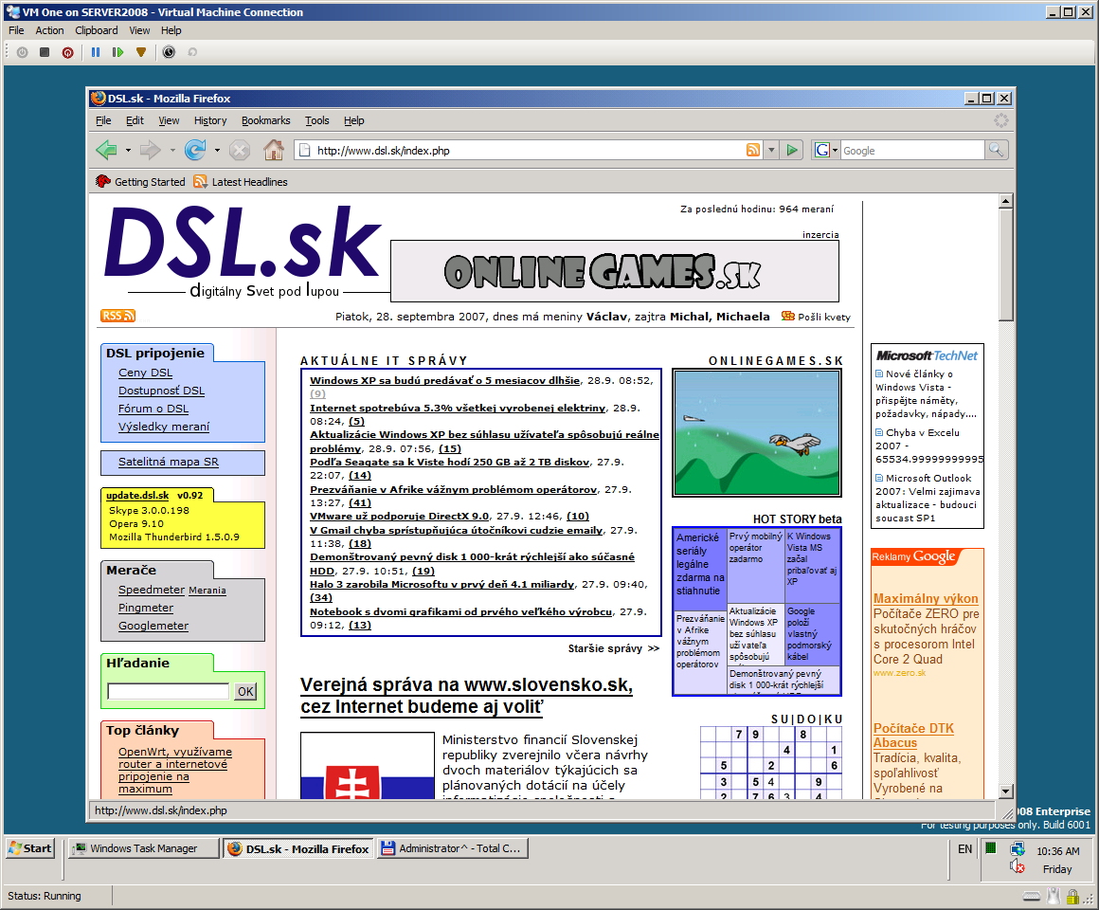This screenshot has width=1099, height=910.
Task: Expand the address bar URL history dropdown
Action: (x=771, y=150)
